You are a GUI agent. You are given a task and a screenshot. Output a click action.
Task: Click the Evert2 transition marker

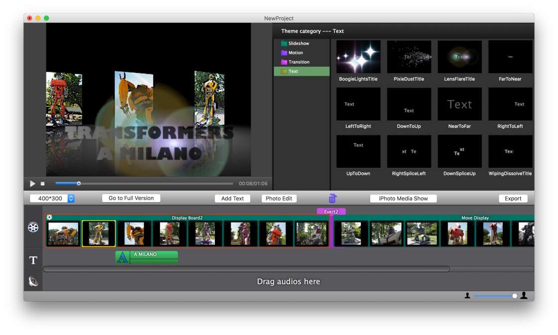(331, 212)
